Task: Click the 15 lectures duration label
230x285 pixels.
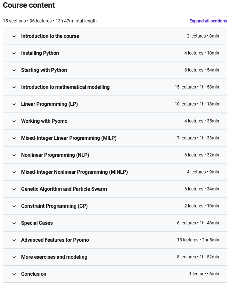Action: click(197, 87)
